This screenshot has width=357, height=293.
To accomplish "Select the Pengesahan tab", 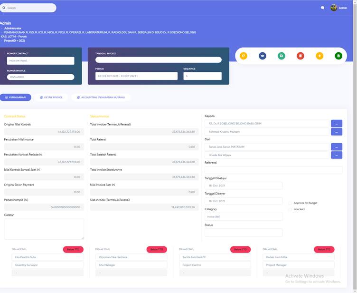I will click(x=16, y=97).
